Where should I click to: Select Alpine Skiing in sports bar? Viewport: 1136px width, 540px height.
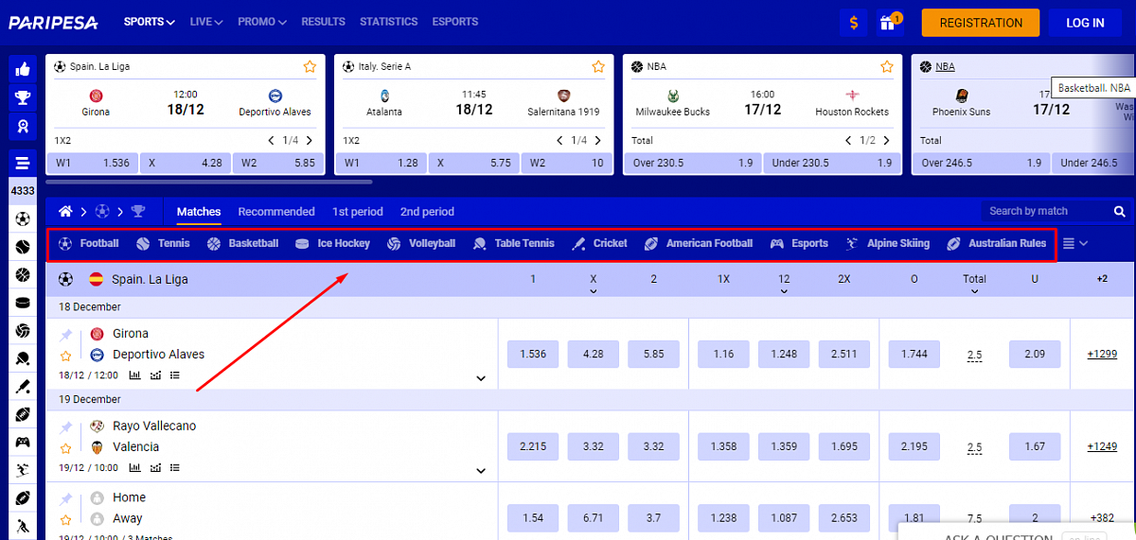[888, 243]
